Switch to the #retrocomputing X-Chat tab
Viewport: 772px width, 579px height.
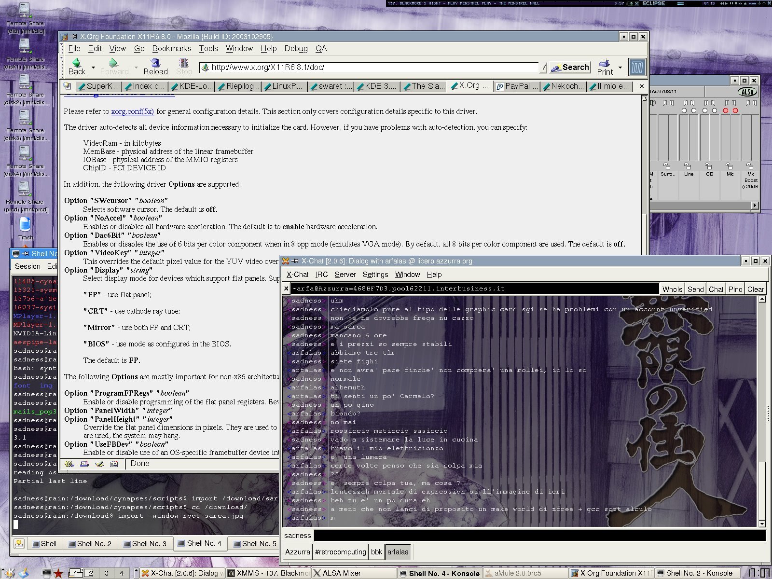pos(340,552)
